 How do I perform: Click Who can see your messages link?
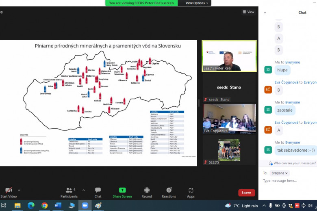(x=295, y=163)
